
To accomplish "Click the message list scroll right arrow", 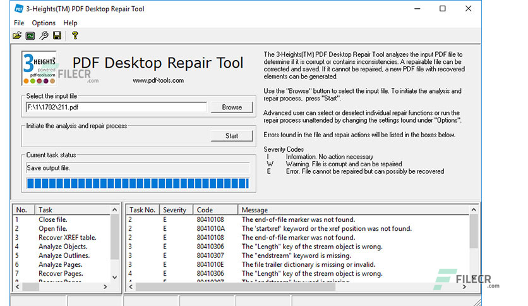I will point(465,287).
